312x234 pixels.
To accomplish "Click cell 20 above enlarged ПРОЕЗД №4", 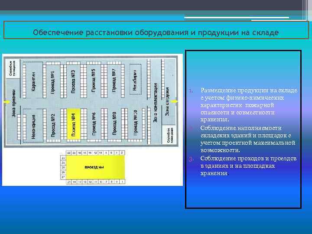I will click(74, 153).
